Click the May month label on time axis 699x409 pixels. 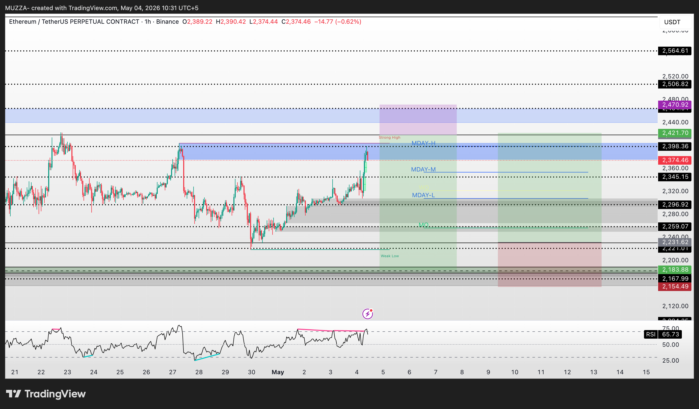pyautogui.click(x=278, y=372)
